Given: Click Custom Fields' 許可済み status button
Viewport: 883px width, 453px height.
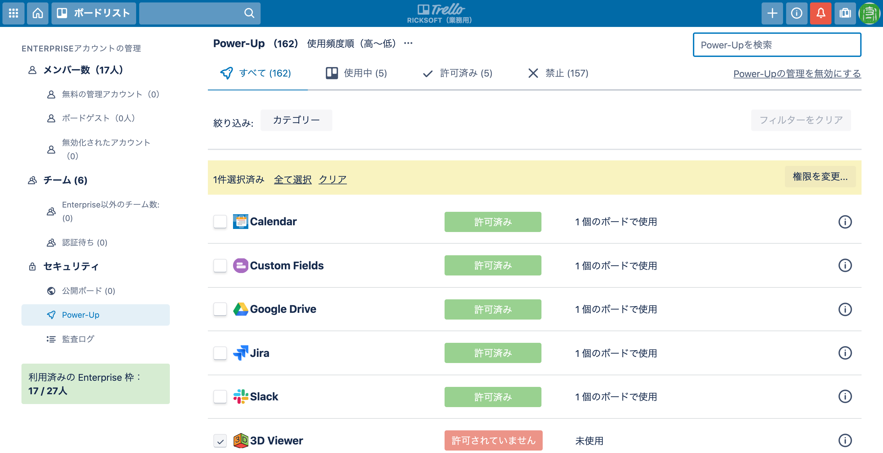Looking at the screenshot, I should coord(493,265).
